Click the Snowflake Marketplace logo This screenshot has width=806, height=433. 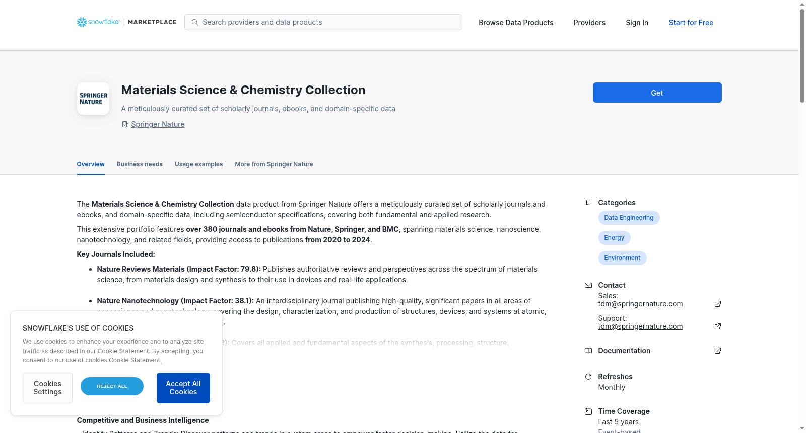click(x=126, y=22)
